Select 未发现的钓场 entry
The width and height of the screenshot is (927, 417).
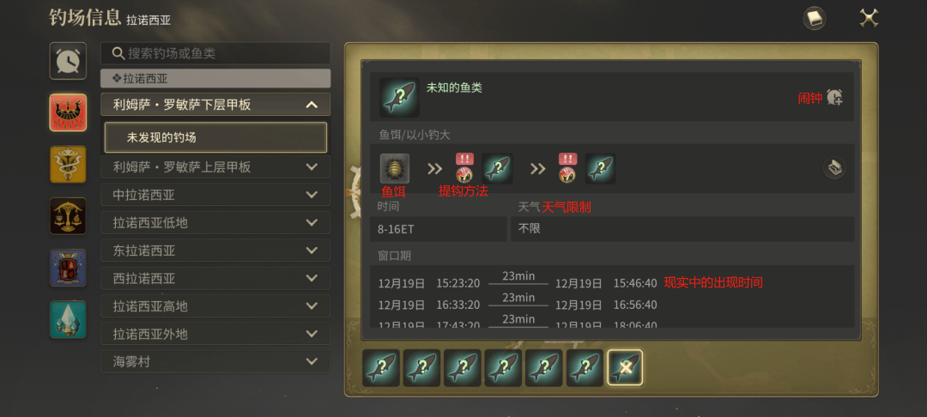pos(215,137)
